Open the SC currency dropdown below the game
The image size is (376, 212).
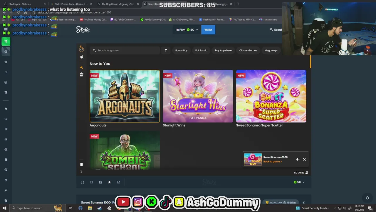coord(299,182)
